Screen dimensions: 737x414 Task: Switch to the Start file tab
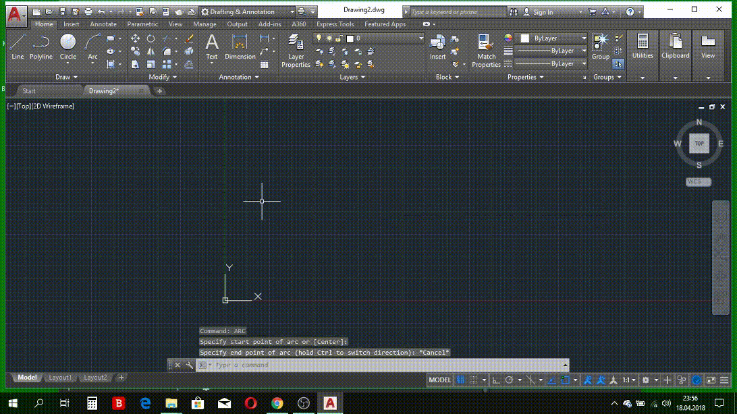click(29, 91)
